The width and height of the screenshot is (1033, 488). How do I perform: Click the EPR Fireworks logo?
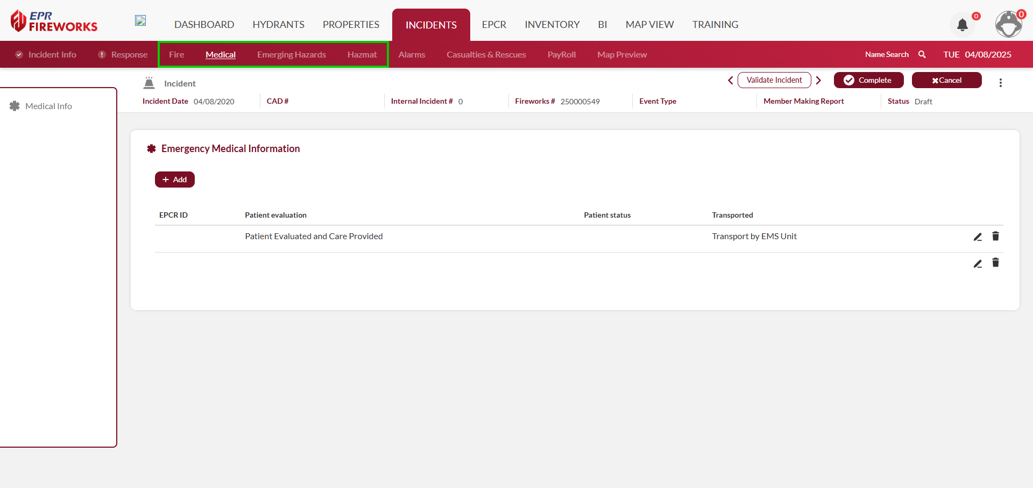click(x=54, y=21)
